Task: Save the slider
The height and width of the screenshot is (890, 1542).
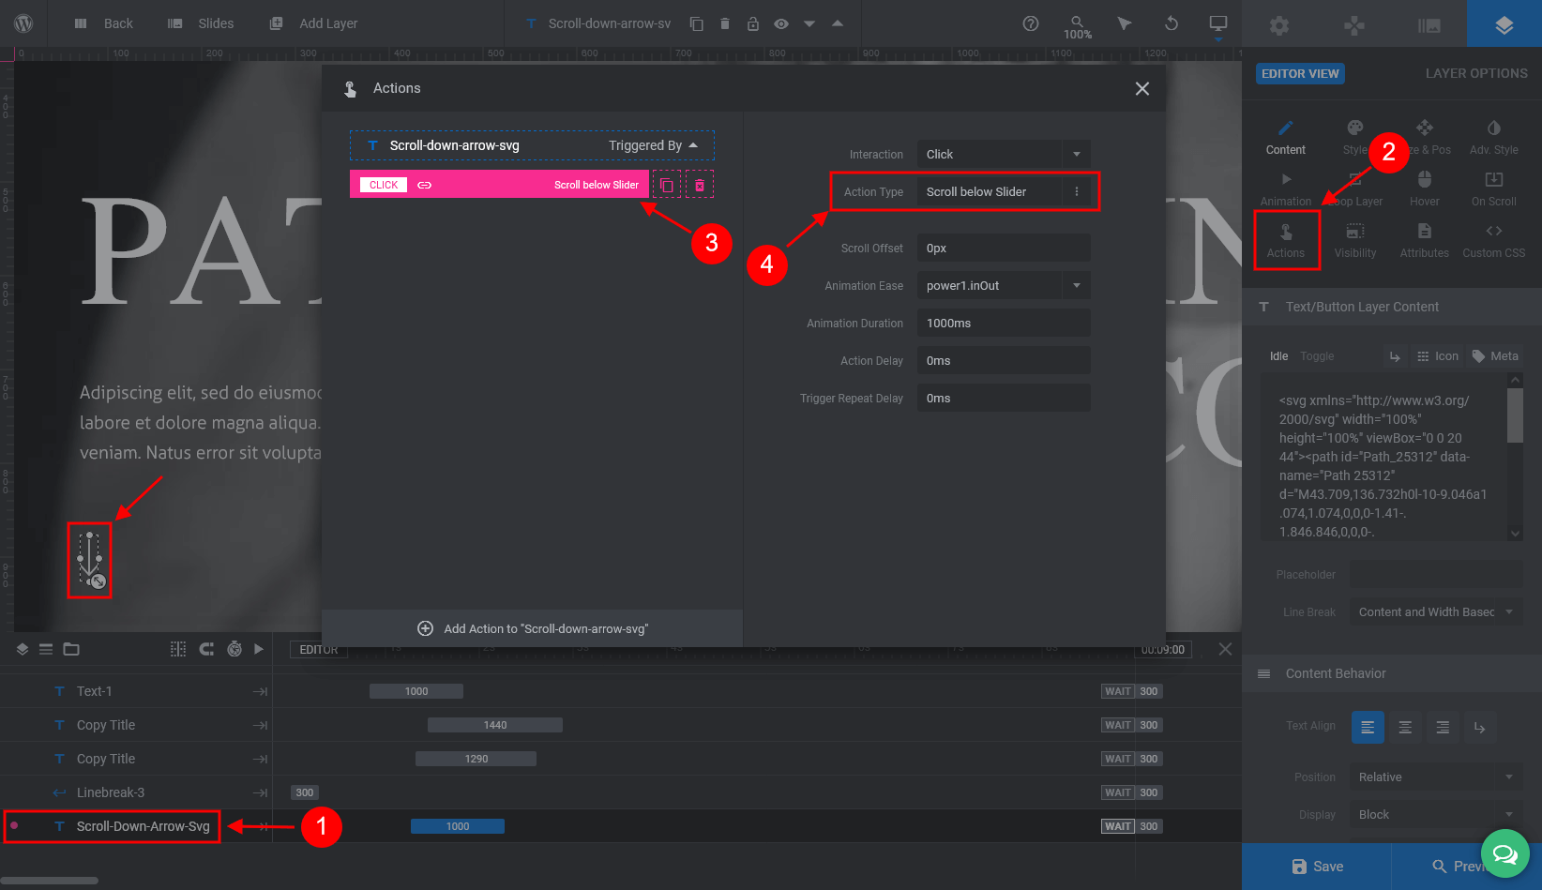Action: coord(1317,867)
